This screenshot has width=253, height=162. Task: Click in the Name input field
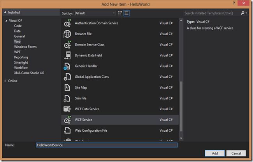click(107, 145)
